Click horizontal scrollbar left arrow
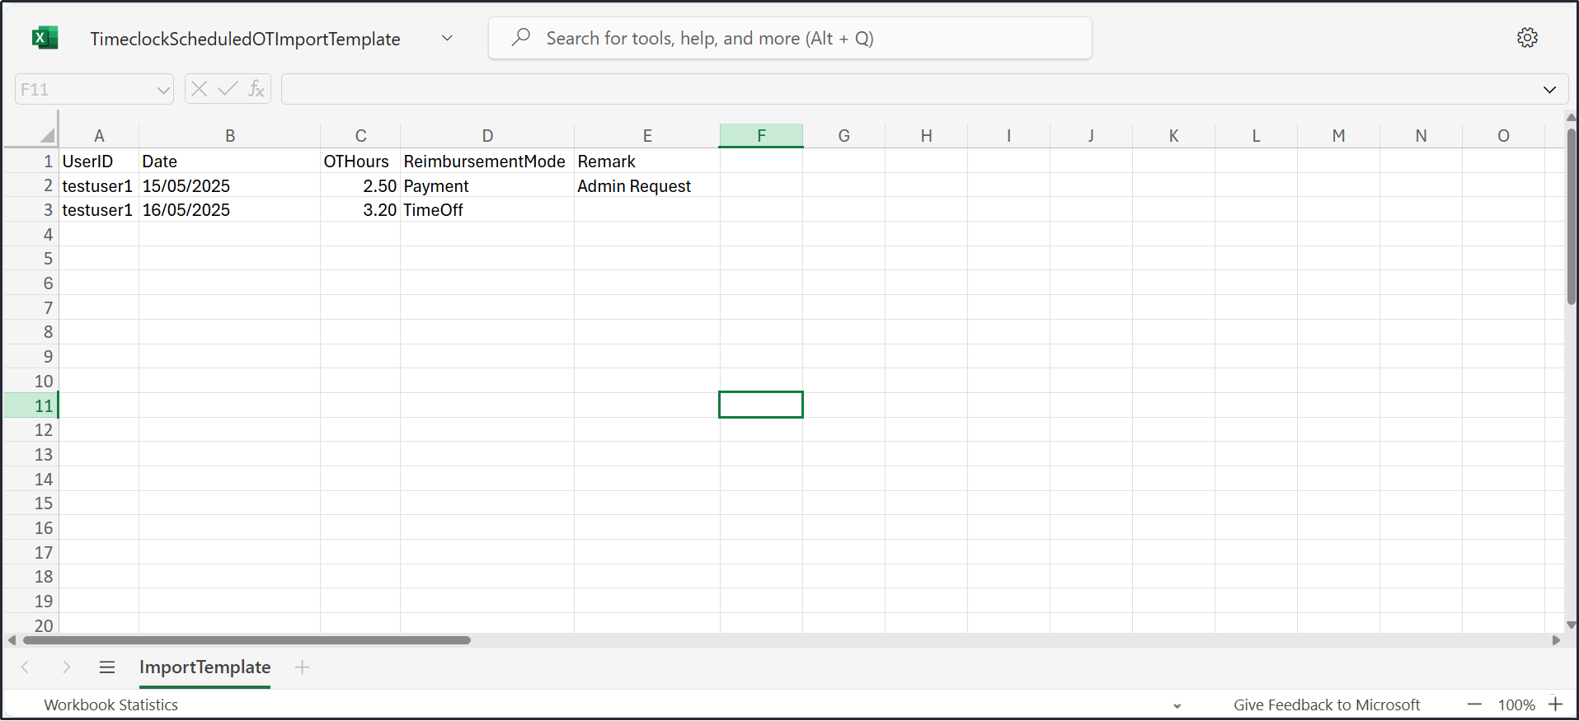Screen dimensions: 1579x721 12,640
